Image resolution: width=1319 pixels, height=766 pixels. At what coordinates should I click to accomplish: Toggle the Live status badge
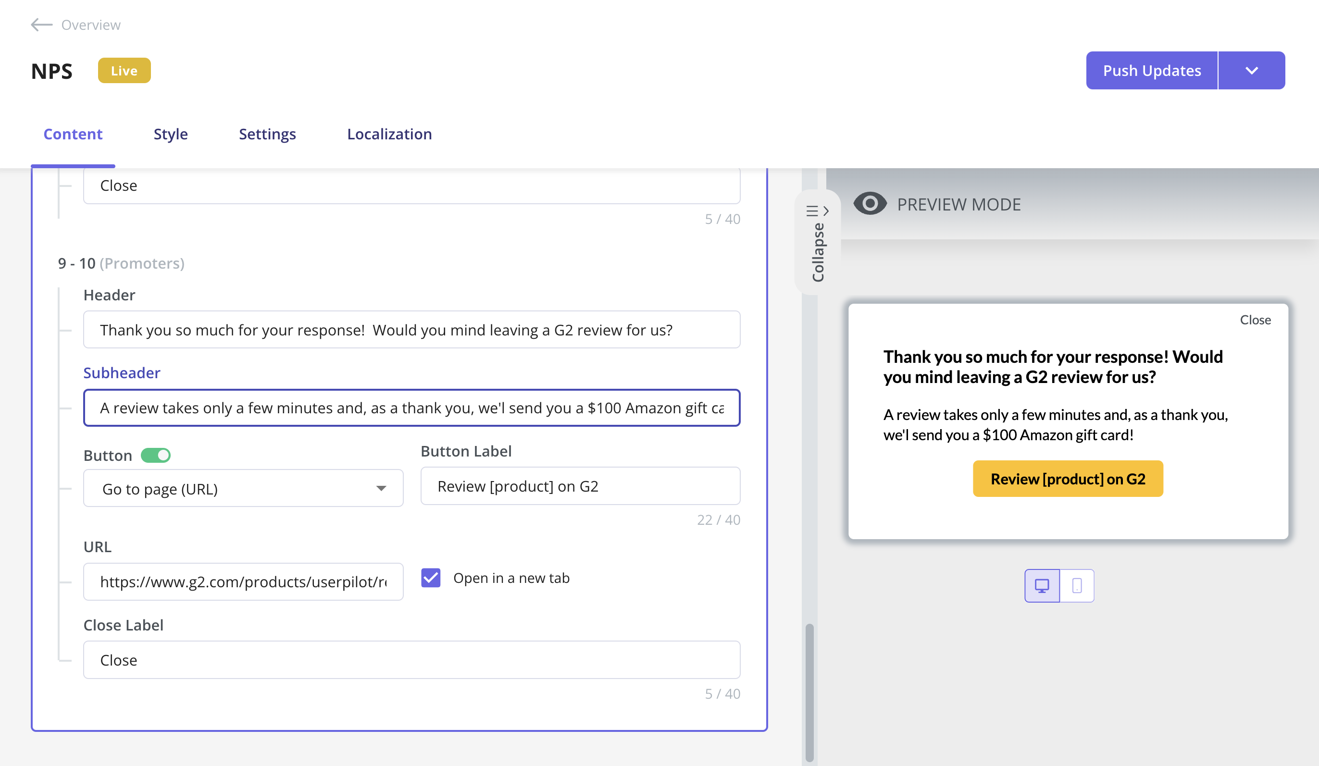coord(123,70)
